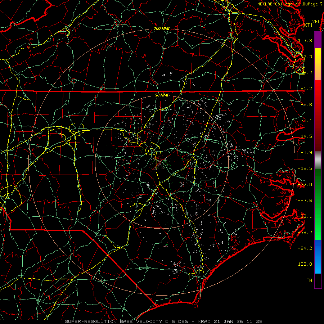Select the -109.8 velocity scale value
Screen dimensions: 324x324
pyautogui.click(x=303, y=264)
